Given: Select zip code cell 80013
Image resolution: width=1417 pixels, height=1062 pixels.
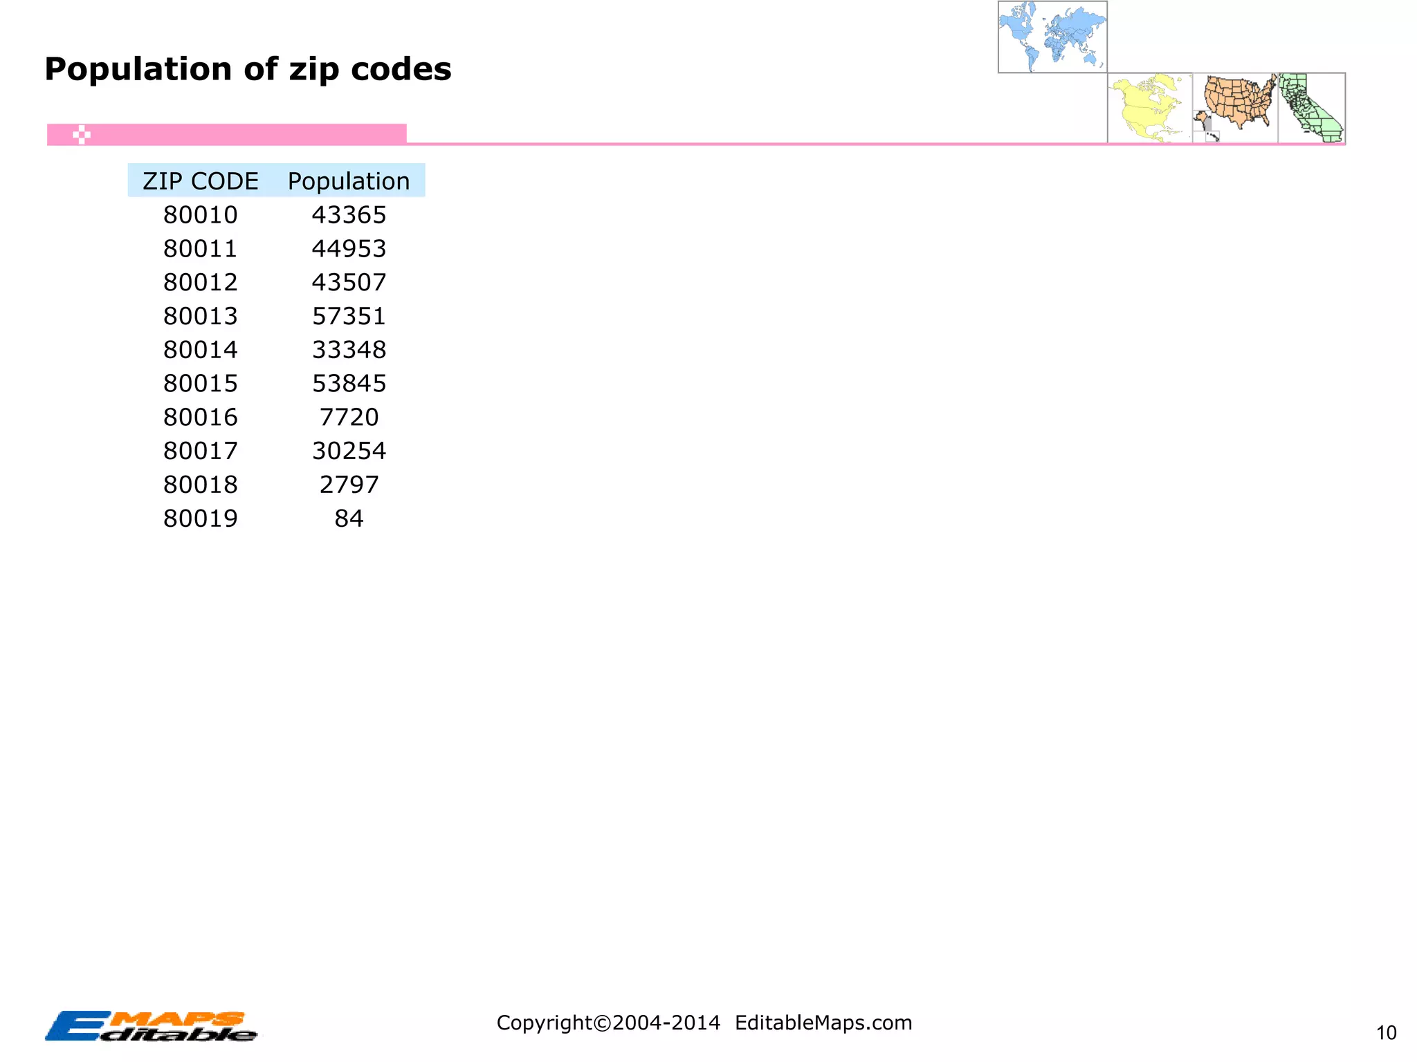Looking at the screenshot, I should click(x=201, y=316).
